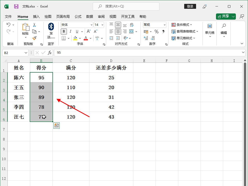
Task: Switch to the 公式 tab
Action: coord(78,17)
